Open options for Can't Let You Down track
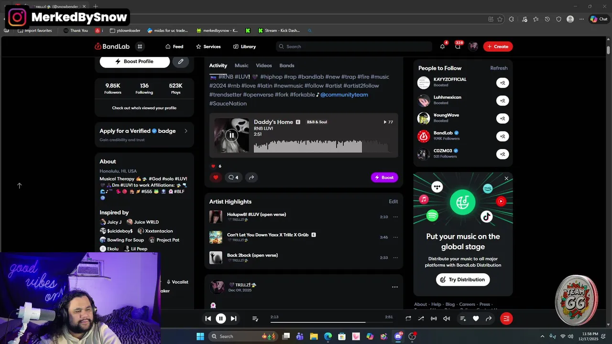 coord(395,237)
